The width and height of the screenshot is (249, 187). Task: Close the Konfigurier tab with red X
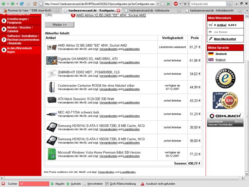click(x=118, y=11)
